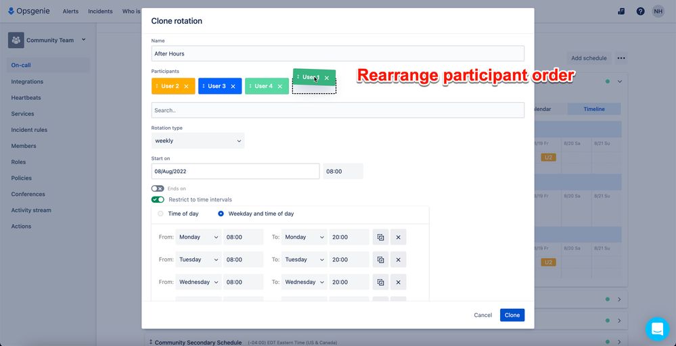Open the Monday From day dropdown
Image resolution: width=676 pixels, height=346 pixels.
coord(198,237)
